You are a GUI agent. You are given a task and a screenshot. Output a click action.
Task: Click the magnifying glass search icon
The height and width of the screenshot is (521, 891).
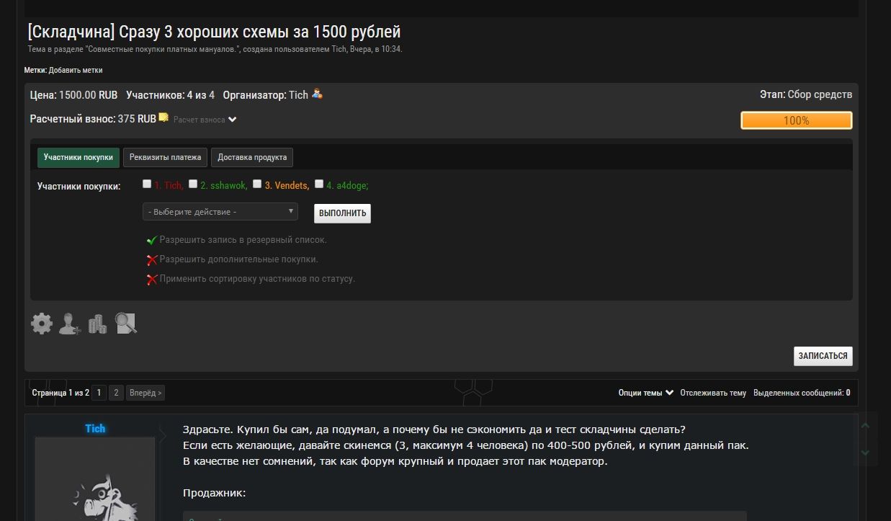pyautogui.click(x=125, y=324)
